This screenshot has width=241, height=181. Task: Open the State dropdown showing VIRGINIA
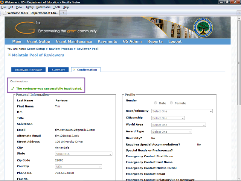coord(84,154)
